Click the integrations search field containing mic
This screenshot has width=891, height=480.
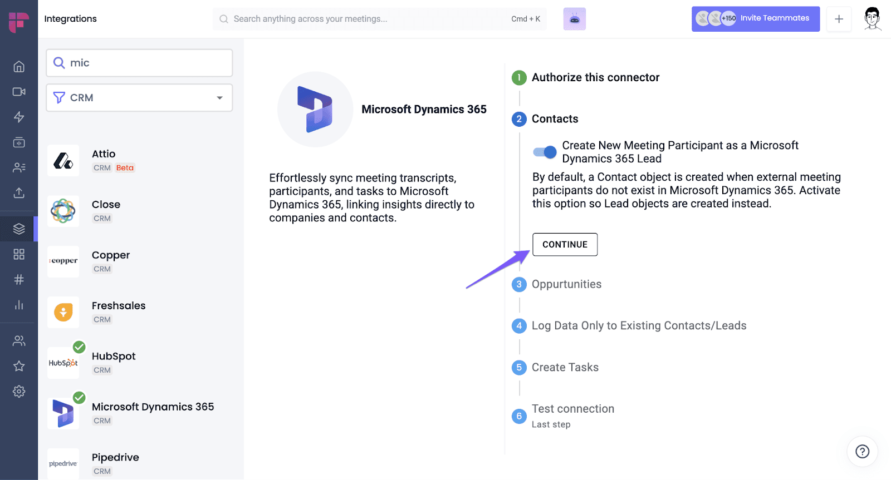click(x=139, y=63)
